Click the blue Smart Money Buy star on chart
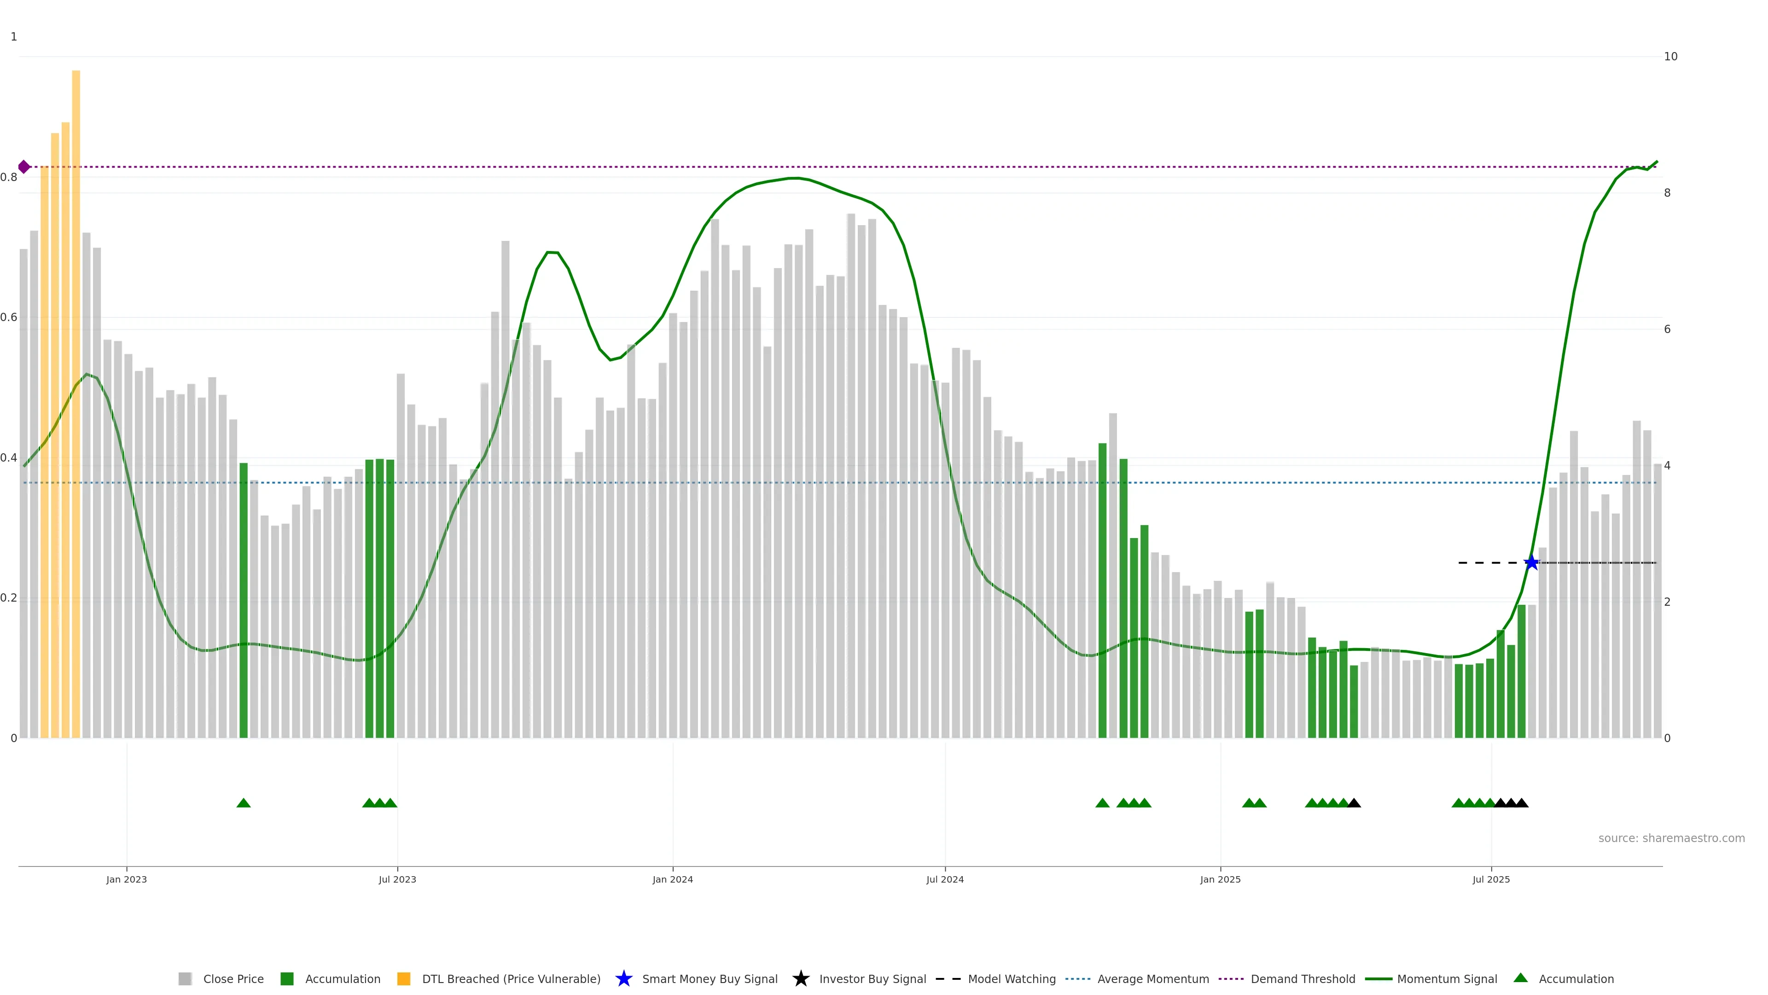Viewport: 1768px width, 995px height. tap(1531, 562)
